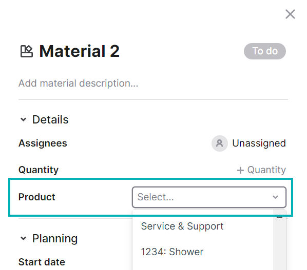The image size is (307, 270).
Task: Click the unassigned avatar icon
Action: [220, 143]
